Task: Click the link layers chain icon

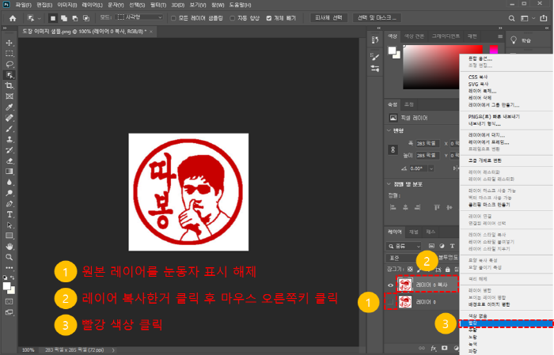Action: click(x=422, y=349)
